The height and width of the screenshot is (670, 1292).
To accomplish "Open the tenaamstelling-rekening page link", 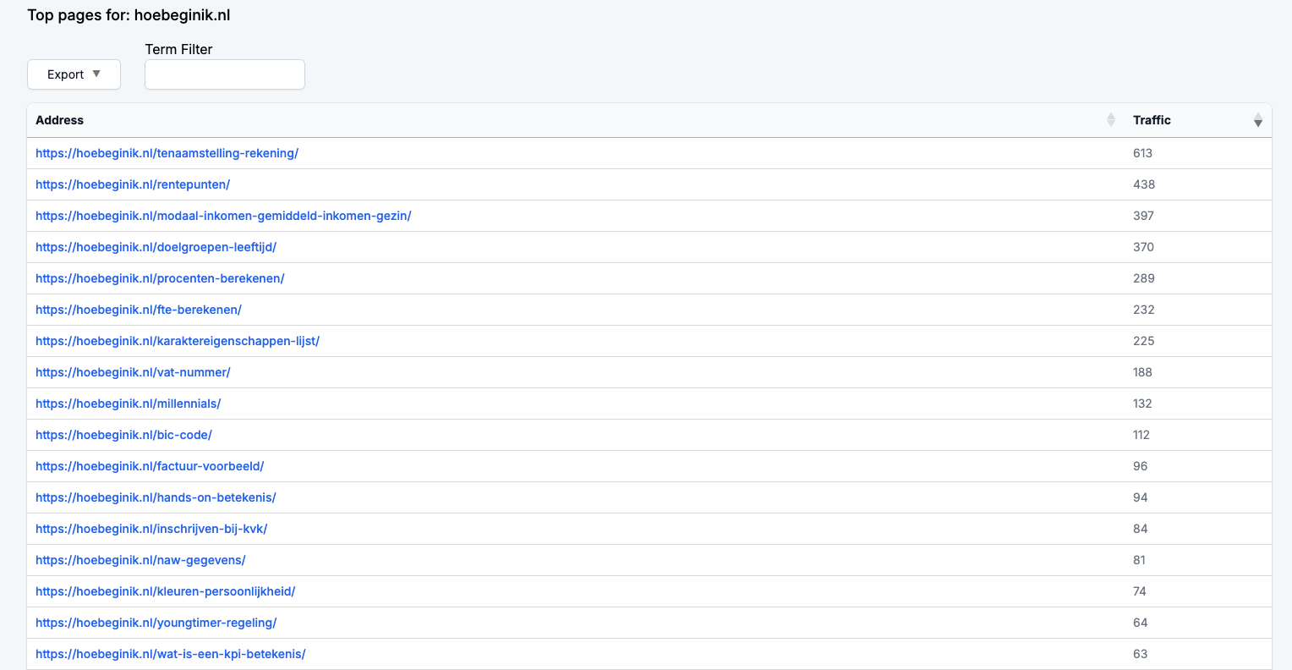I will click(167, 153).
